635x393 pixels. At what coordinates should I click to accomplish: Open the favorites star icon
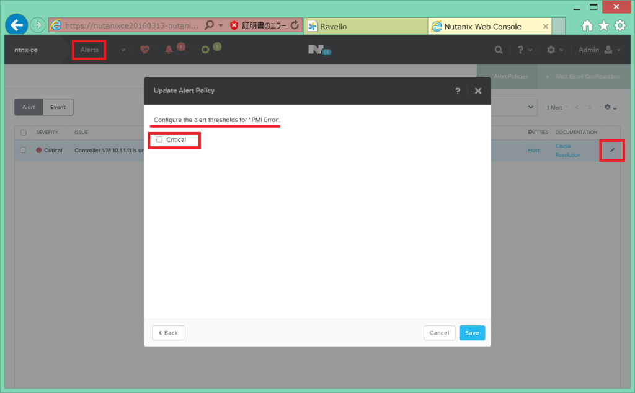click(603, 26)
